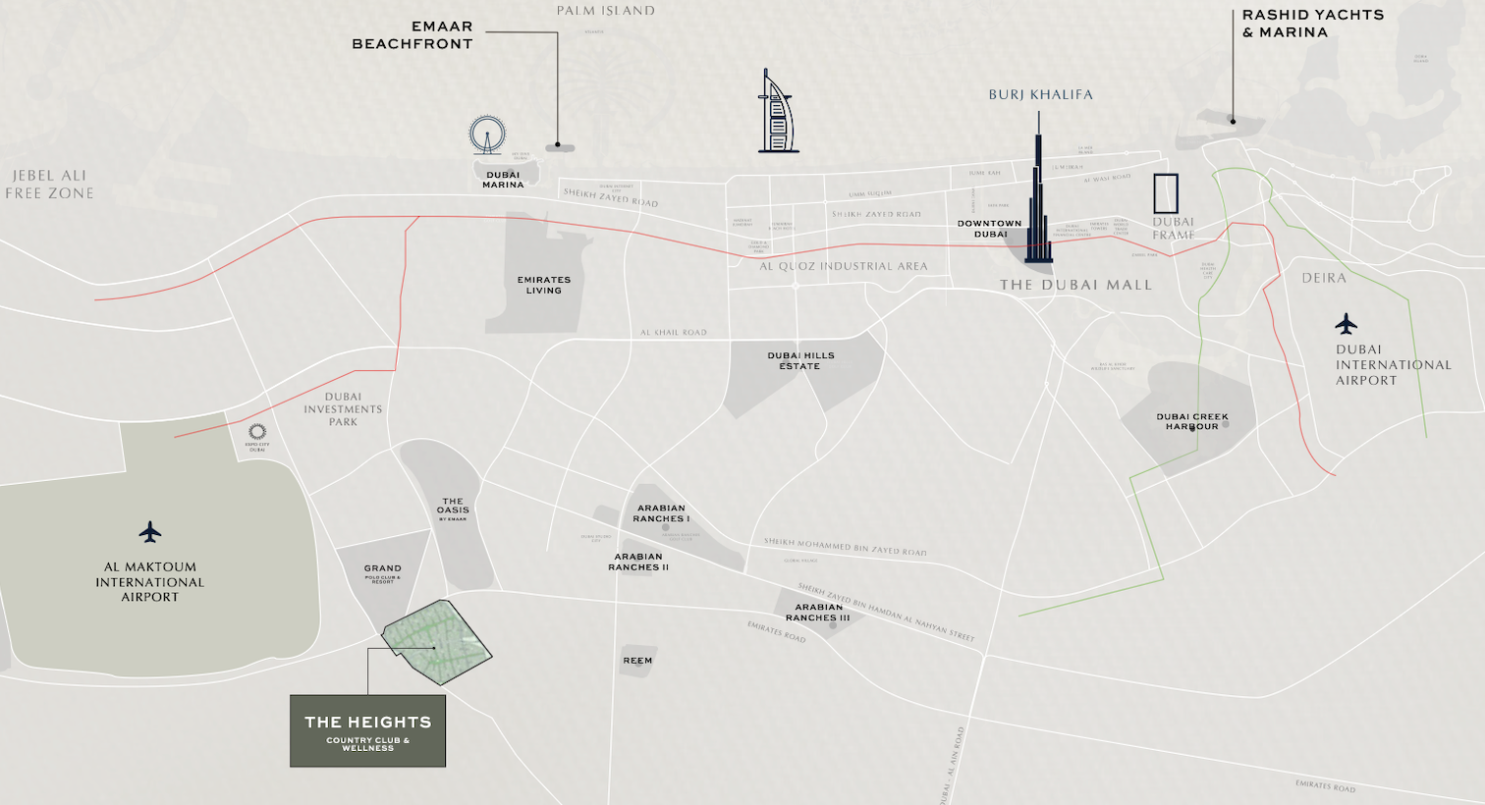The image size is (1485, 805).
Task: Click the Burj Khalifa tower illustration
Action: pos(1038,188)
